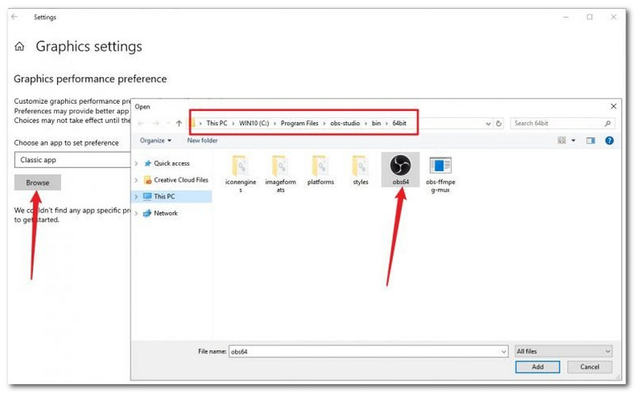
Task: Click obs-studio in address path
Action: click(345, 124)
